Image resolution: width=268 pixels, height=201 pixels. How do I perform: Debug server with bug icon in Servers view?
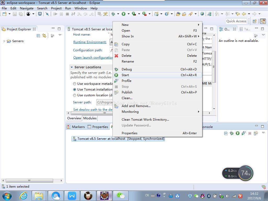(232, 133)
